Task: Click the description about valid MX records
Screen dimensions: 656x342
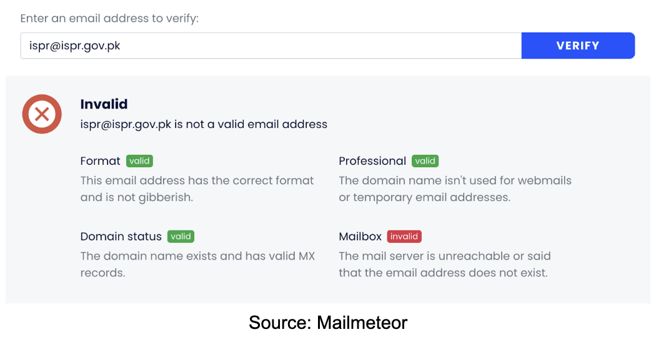Action: click(197, 264)
